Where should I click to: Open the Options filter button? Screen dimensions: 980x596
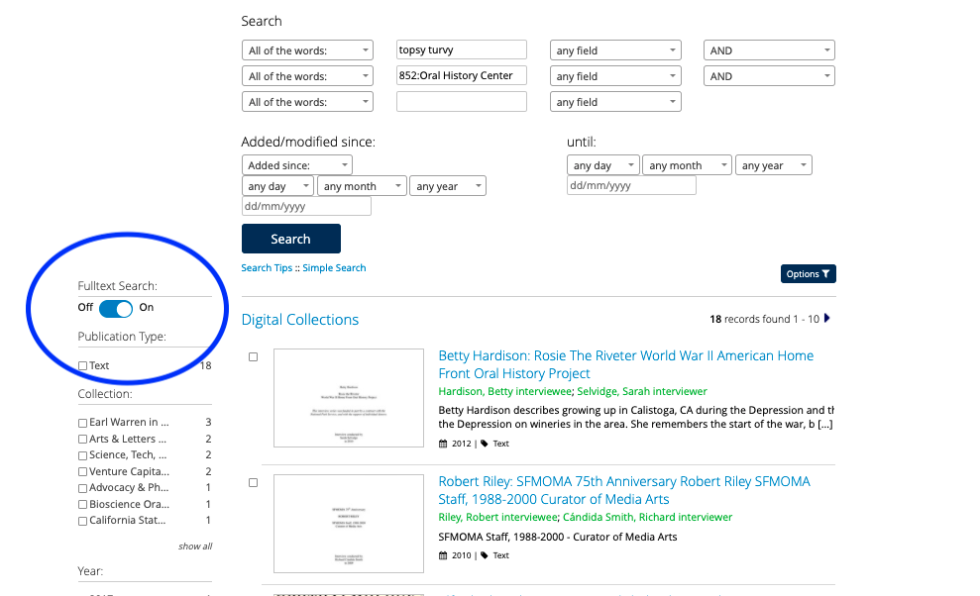pos(808,274)
